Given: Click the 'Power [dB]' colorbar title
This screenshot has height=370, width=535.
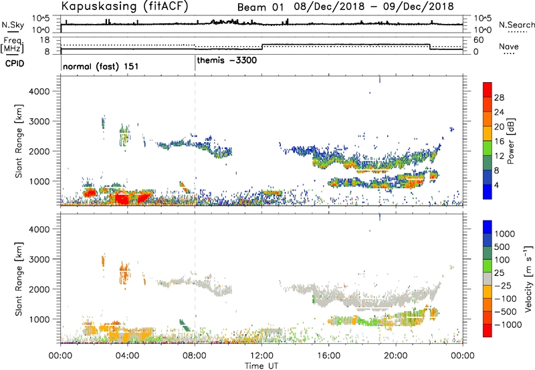Looking at the screenshot, I should [x=510, y=141].
